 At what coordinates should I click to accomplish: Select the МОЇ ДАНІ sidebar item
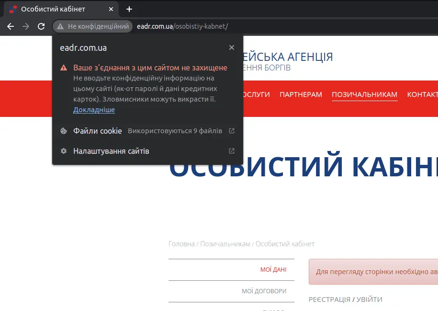(x=273, y=270)
